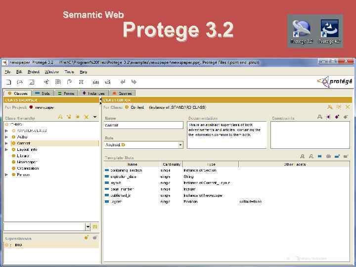
Task: Click the New Project toolbar icon
Action: coord(8,82)
